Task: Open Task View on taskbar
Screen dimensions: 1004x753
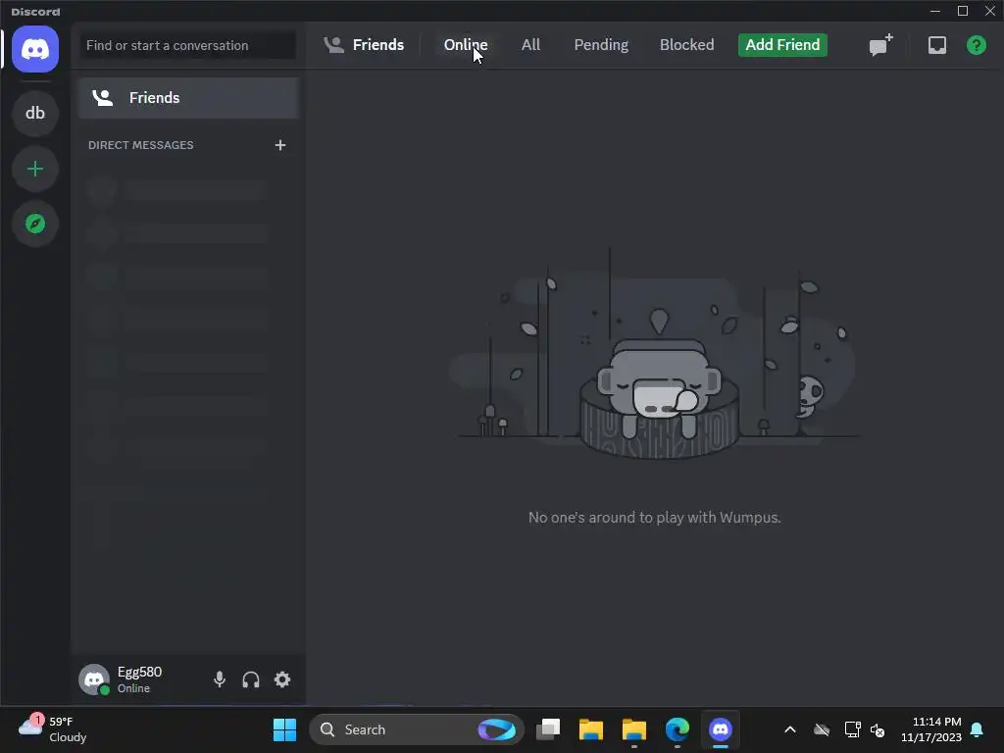Action: coord(548,729)
